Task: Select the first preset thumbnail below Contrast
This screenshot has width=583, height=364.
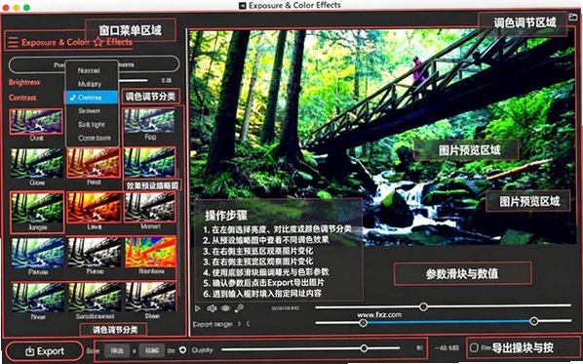Action: [x=36, y=122]
